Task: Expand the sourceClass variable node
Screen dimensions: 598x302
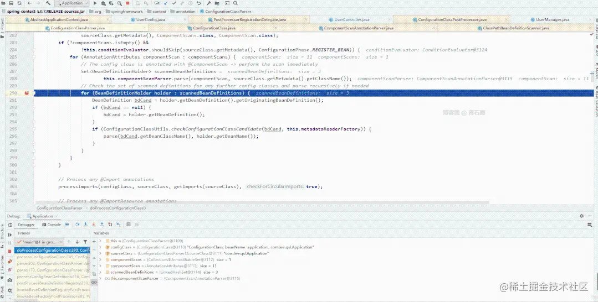Action: pos(101,253)
